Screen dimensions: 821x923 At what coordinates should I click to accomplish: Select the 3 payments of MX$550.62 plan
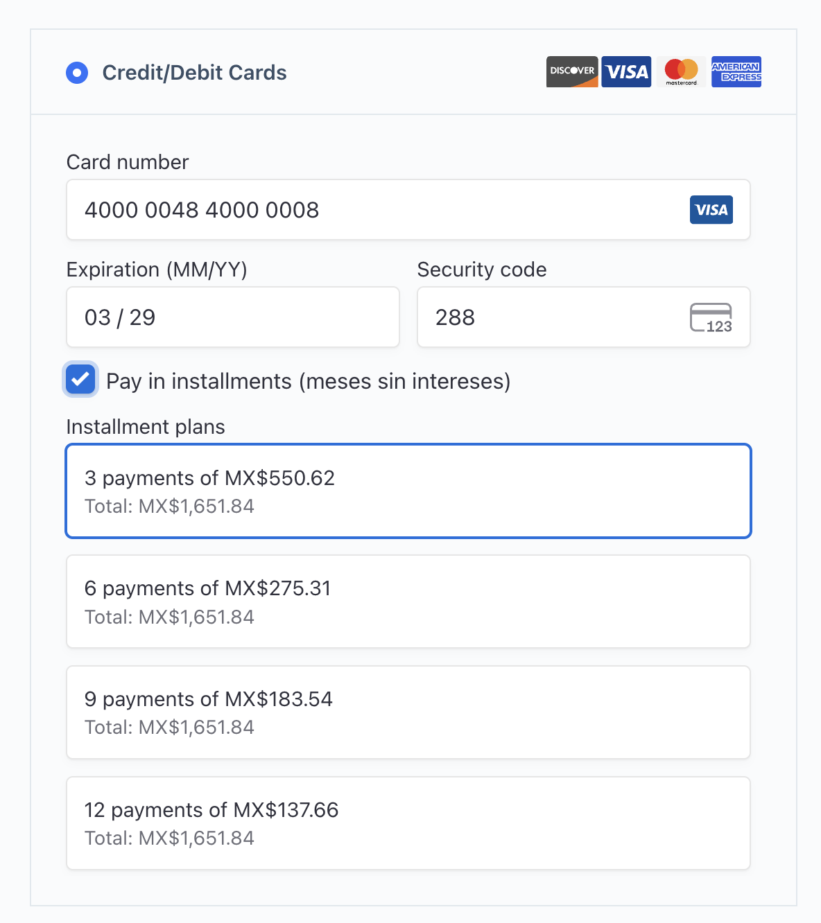pyautogui.click(x=408, y=491)
